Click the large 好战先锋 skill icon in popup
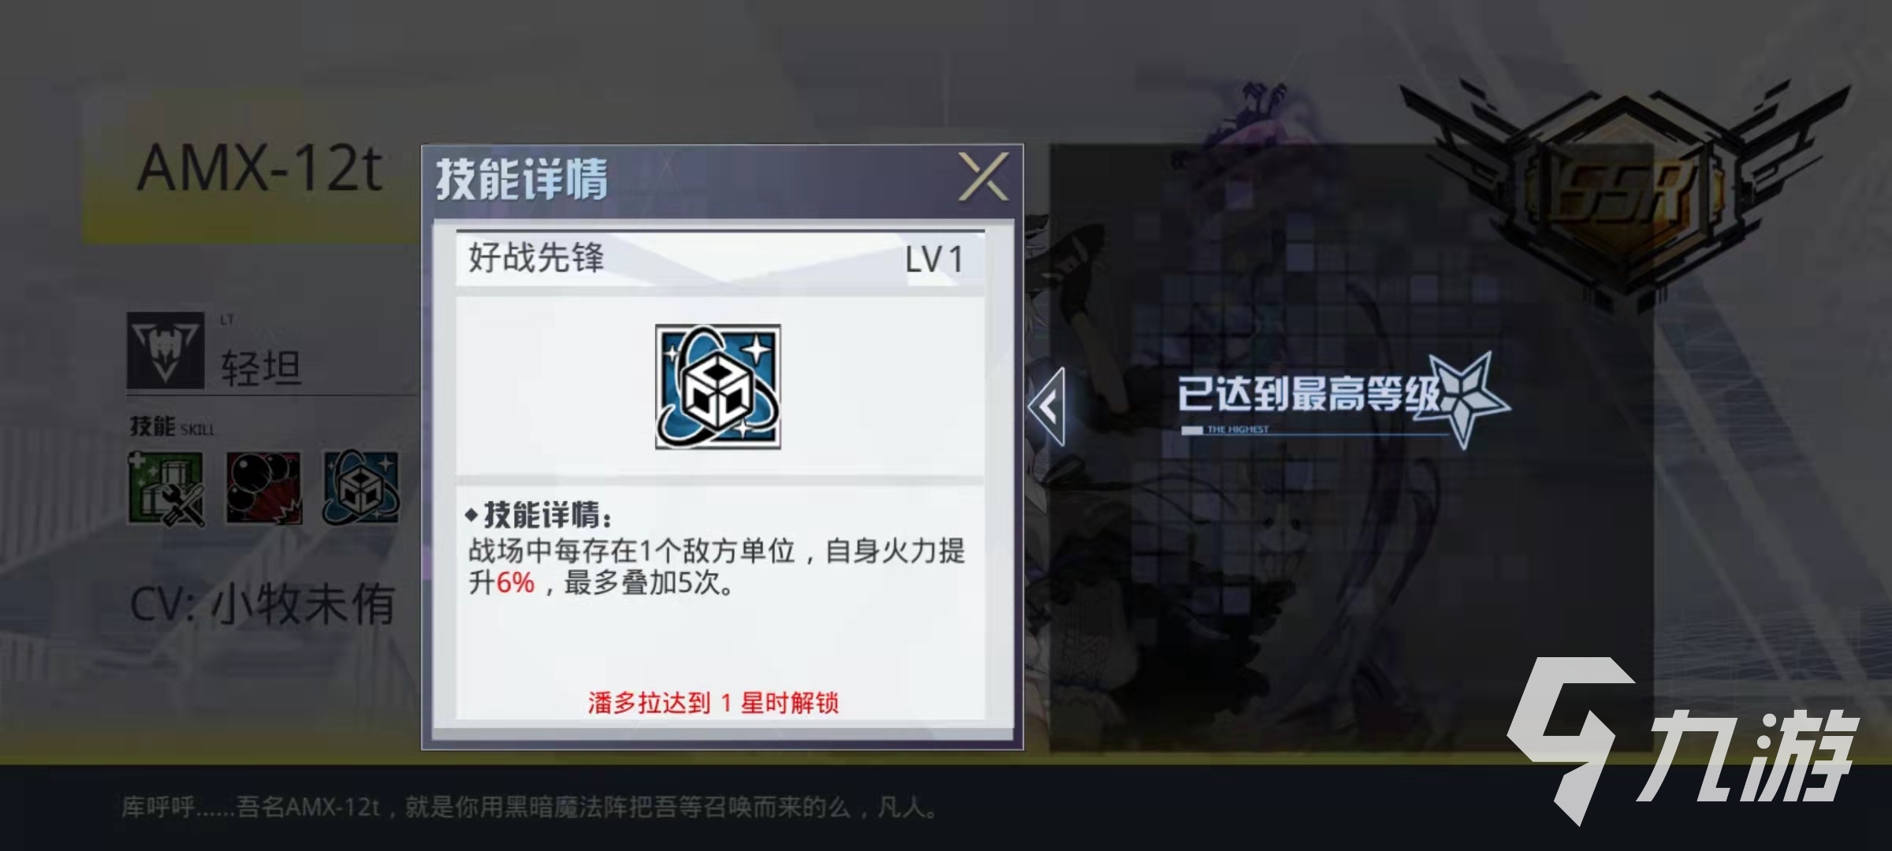 [718, 387]
